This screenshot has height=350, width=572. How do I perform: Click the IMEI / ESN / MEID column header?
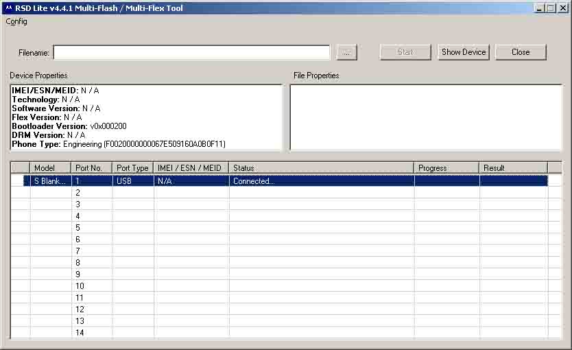pyautogui.click(x=191, y=168)
